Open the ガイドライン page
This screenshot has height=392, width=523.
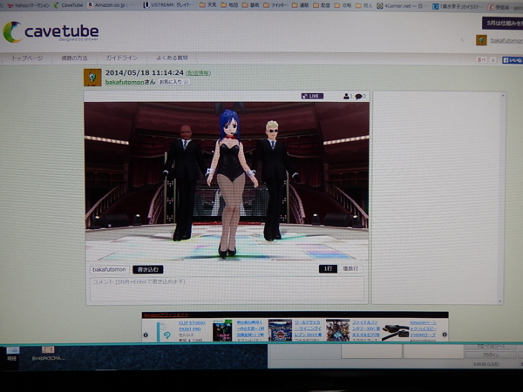pyautogui.click(x=122, y=58)
